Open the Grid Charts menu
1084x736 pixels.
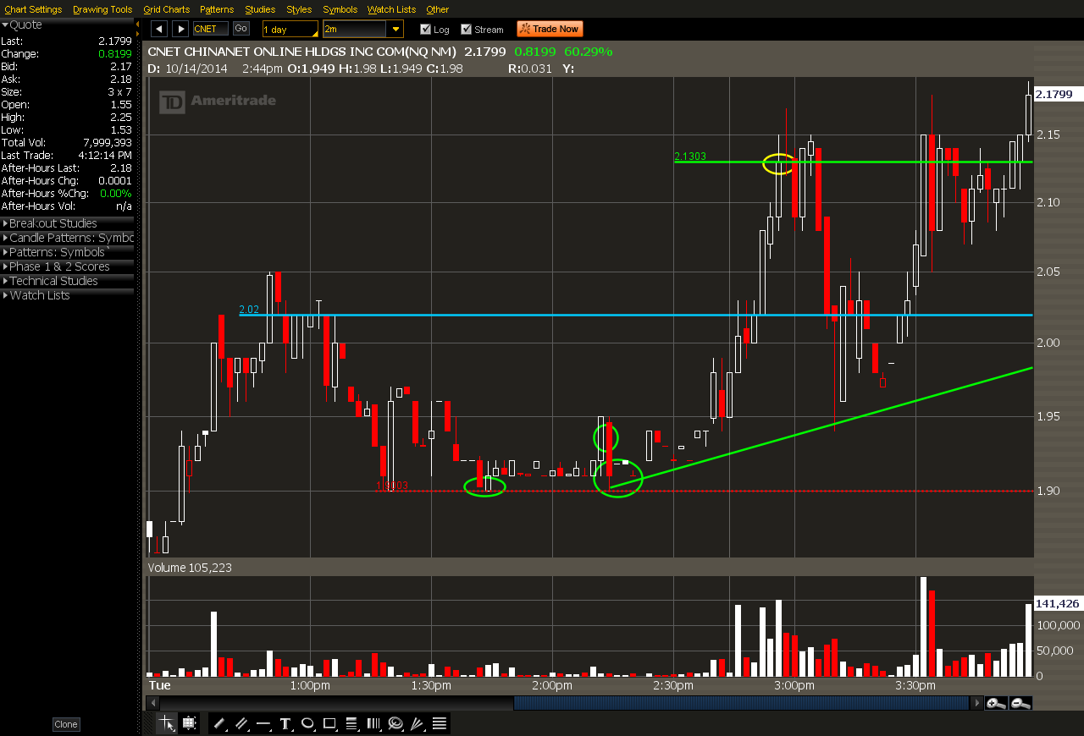[x=167, y=9]
